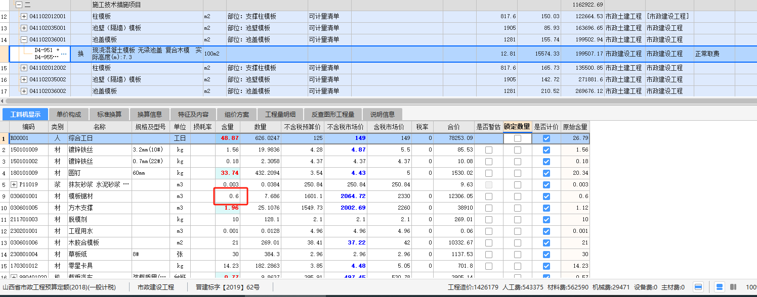This screenshot has width=757, height=297.
Task: Collapse the 施工技术措施项目 section node
Action: (19, 5)
